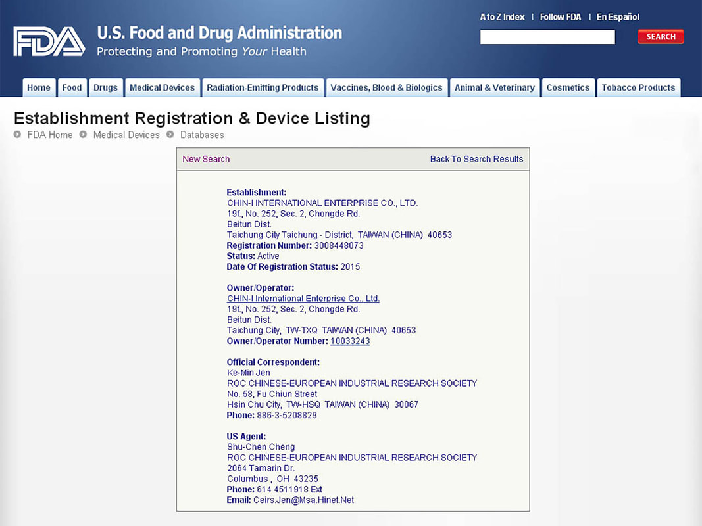Open the Animal & Veterinary tab
This screenshot has width=702, height=526.
click(x=495, y=87)
